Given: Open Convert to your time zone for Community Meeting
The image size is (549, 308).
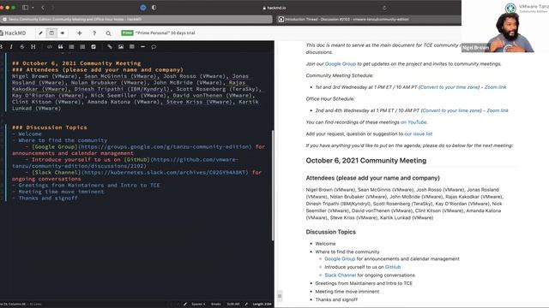Looking at the screenshot, I should pyautogui.click(x=449, y=87).
